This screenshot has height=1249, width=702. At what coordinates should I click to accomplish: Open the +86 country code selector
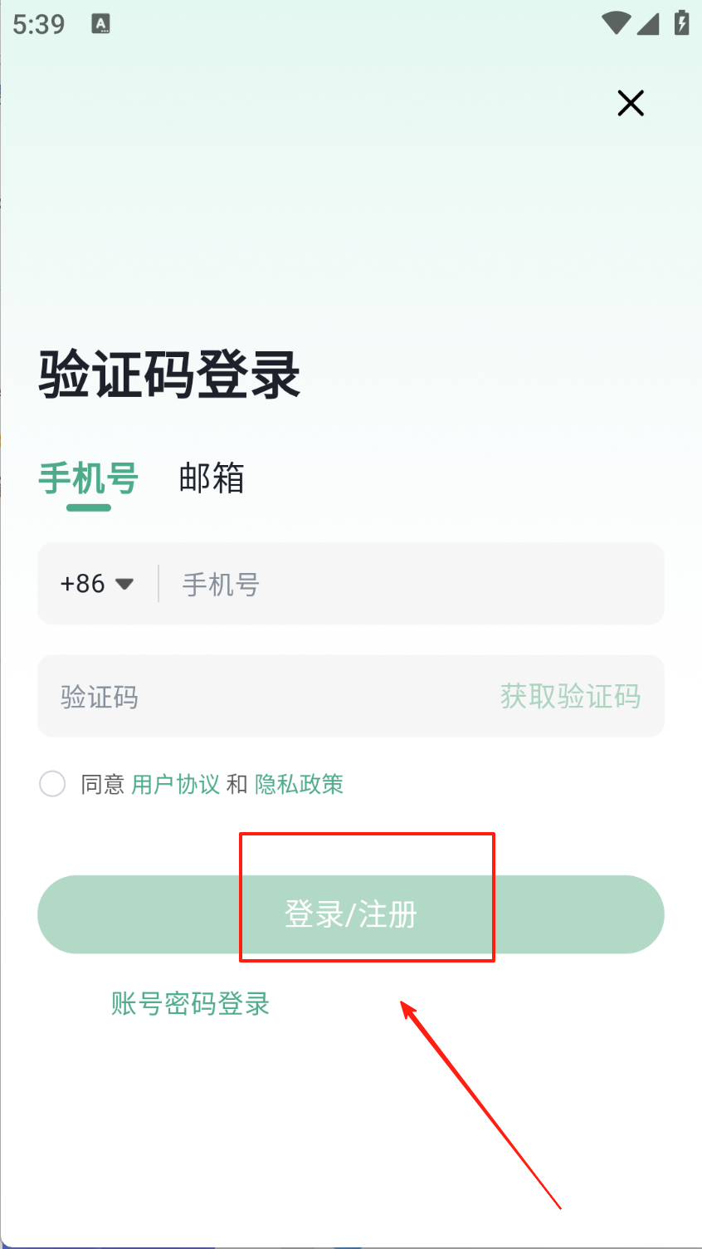(83, 584)
